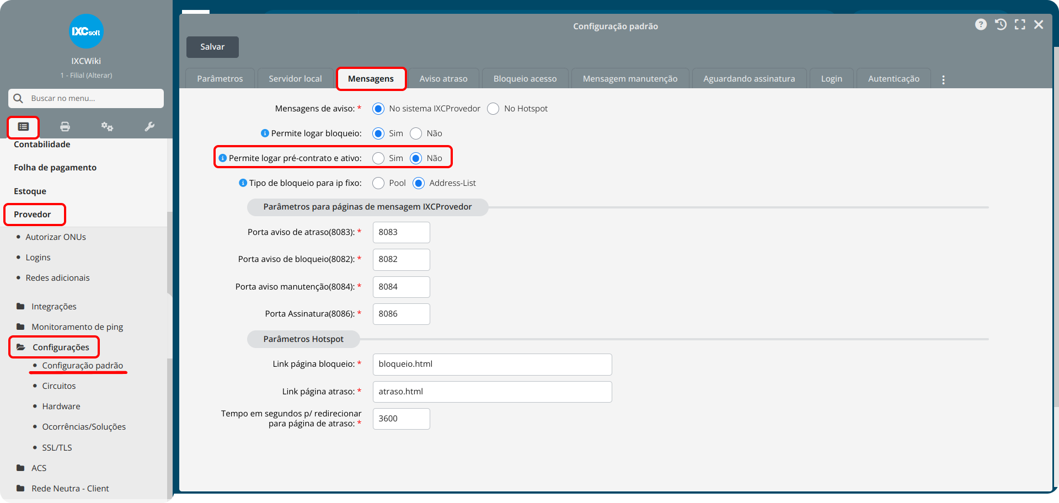Screen dimensions: 1059x503
Task: Open the wrench tools icon
Action: click(x=149, y=127)
